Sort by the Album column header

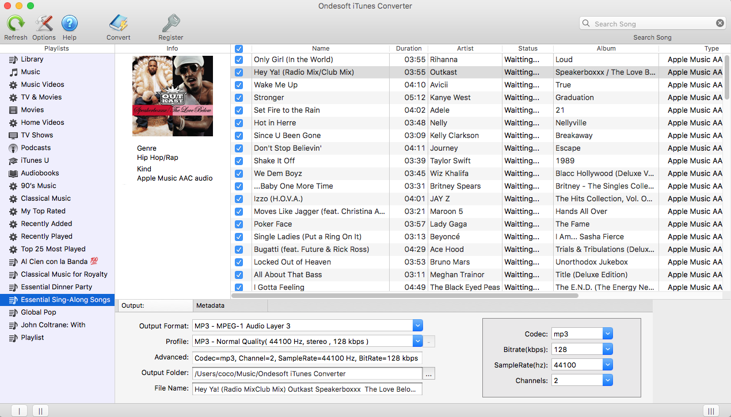tap(606, 49)
